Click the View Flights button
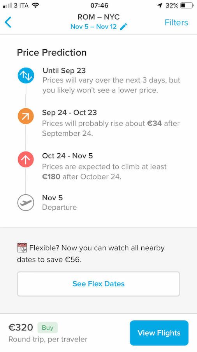197x352 pixels. coord(159,333)
